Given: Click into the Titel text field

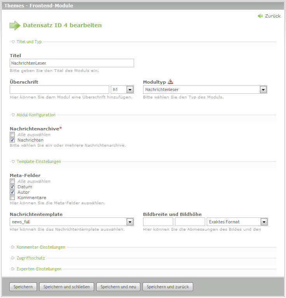Looking at the screenshot, I should tap(71, 63).
